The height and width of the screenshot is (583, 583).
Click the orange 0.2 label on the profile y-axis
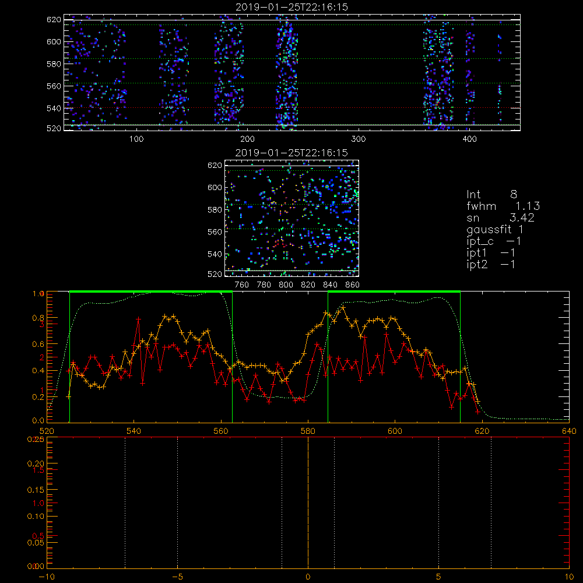click(x=38, y=397)
